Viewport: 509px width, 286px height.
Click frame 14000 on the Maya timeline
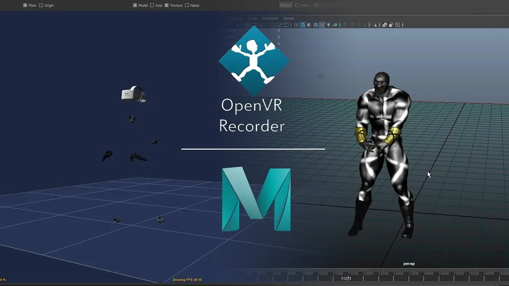[429, 274]
